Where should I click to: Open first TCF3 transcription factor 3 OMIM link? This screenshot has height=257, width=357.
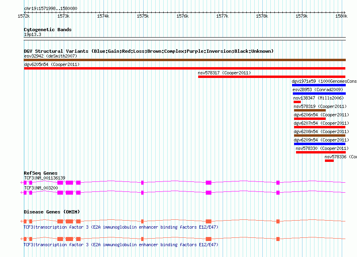click(x=121, y=227)
